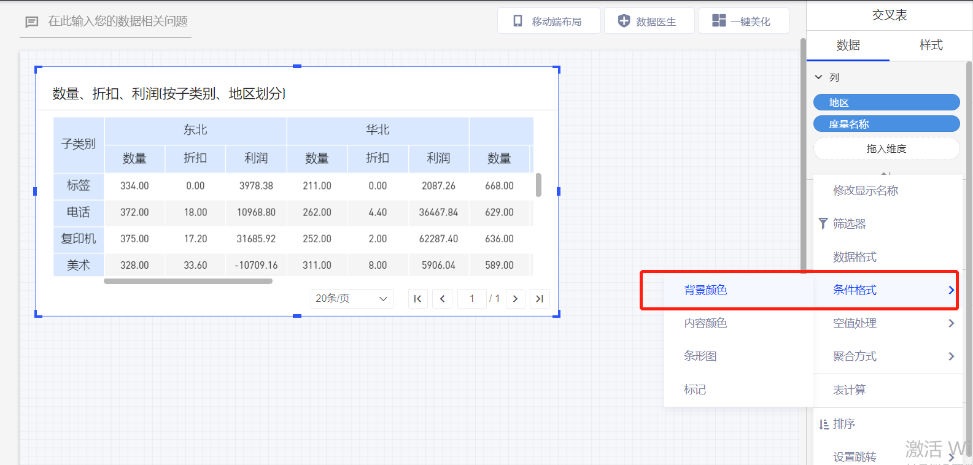Collapse the 列 section

(818, 77)
